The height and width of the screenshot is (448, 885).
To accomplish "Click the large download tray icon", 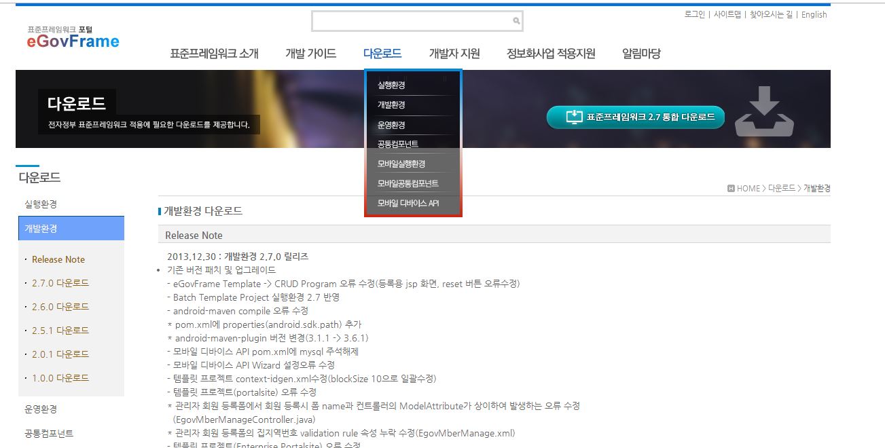I will coord(764,112).
